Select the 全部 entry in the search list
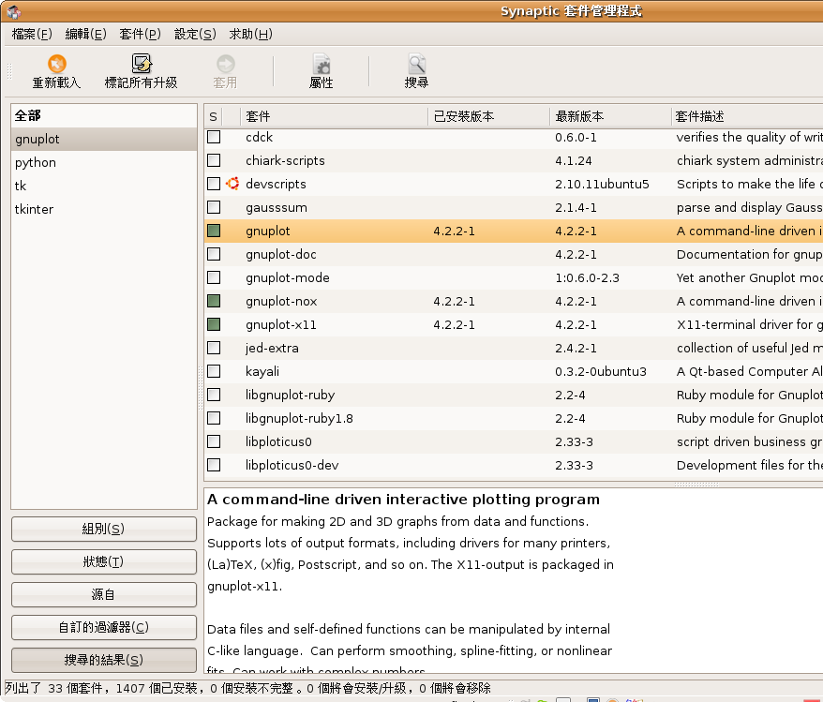The image size is (823, 702). pyautogui.click(x=104, y=115)
